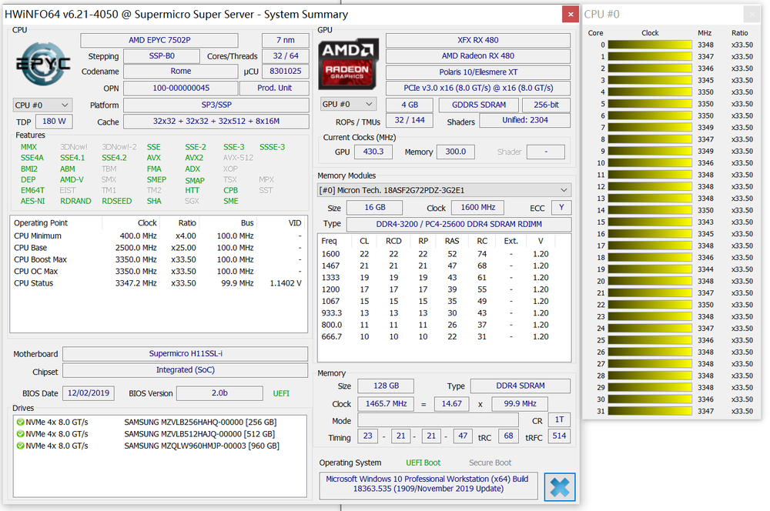Click the AES-NI feature label
Image resolution: width=770 pixels, height=511 pixels.
[x=32, y=202]
